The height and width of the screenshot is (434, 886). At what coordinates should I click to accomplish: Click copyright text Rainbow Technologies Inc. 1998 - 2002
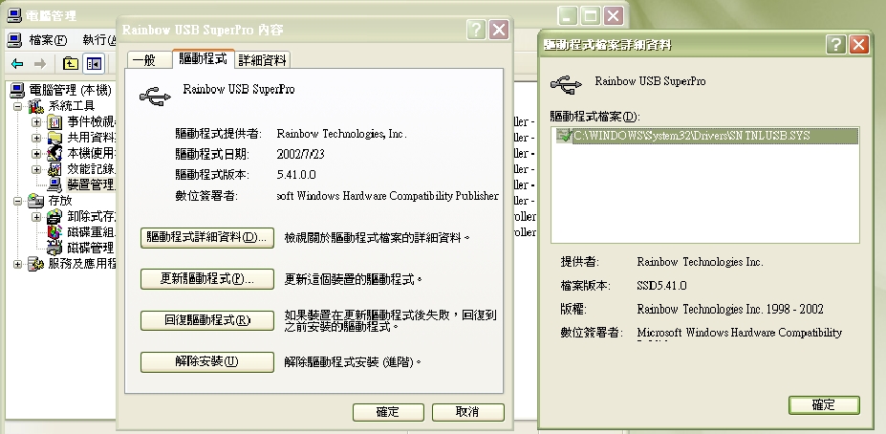729,309
